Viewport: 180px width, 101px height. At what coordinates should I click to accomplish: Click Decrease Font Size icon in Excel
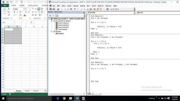point(29,12)
